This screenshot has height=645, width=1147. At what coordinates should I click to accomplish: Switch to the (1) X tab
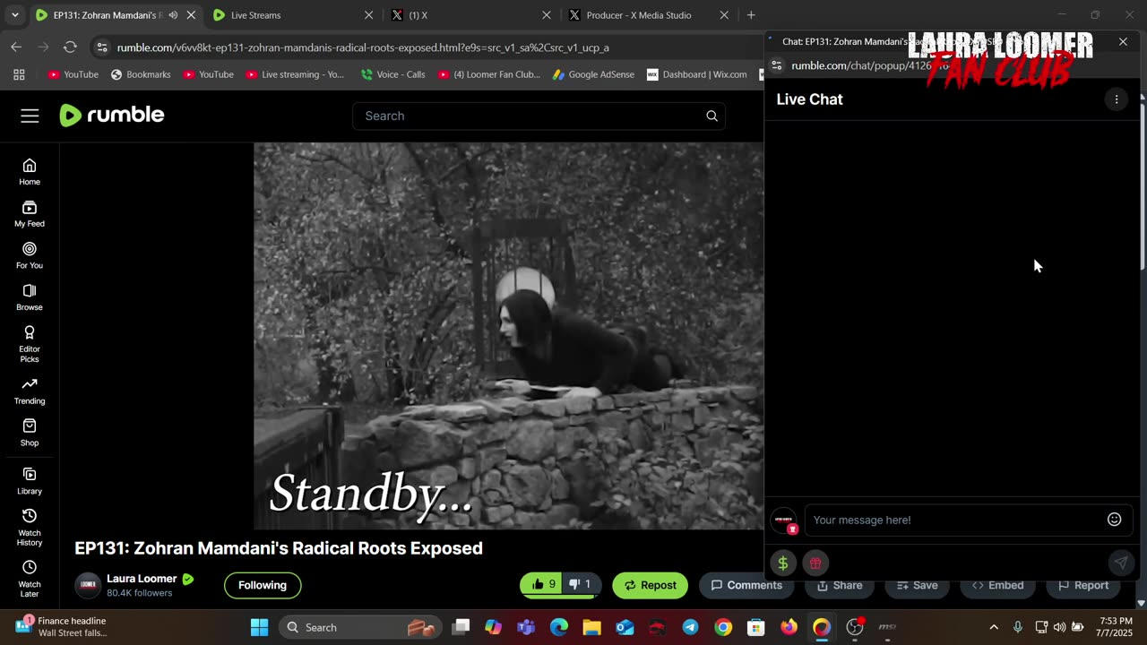pos(472,15)
